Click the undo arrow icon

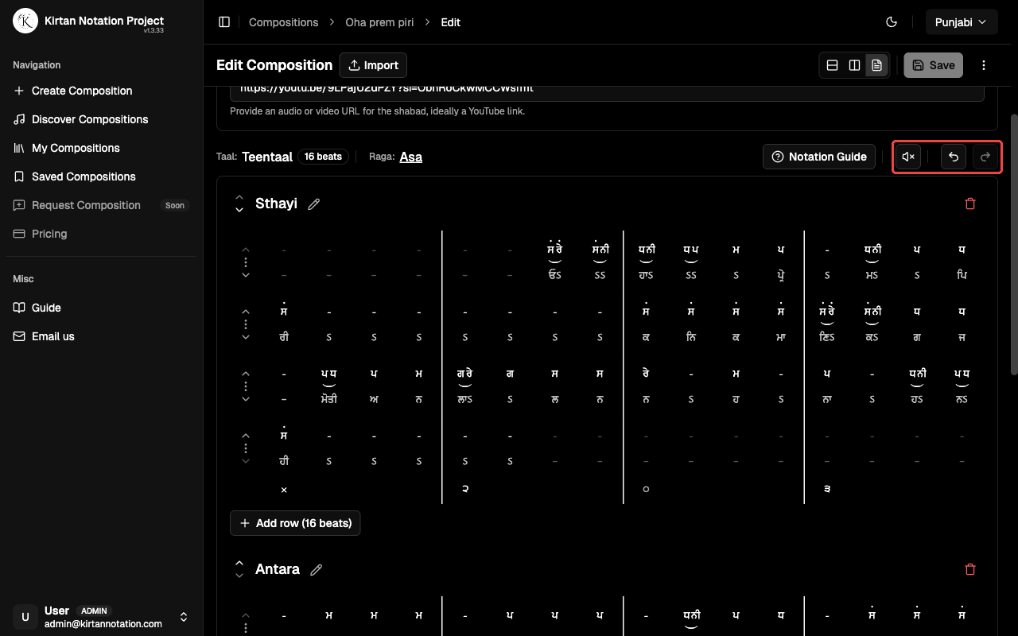click(954, 157)
